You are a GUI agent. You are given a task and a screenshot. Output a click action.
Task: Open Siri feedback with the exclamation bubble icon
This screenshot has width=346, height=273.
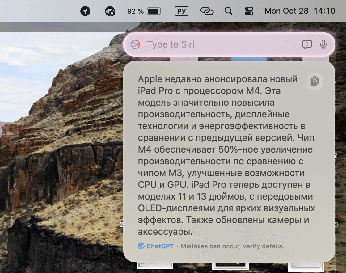pyautogui.click(x=307, y=44)
